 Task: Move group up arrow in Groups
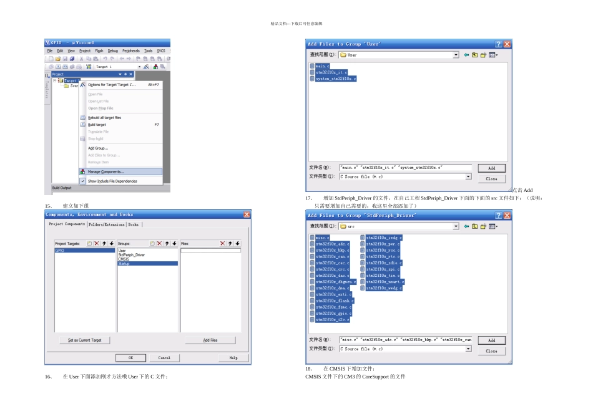[x=167, y=244]
